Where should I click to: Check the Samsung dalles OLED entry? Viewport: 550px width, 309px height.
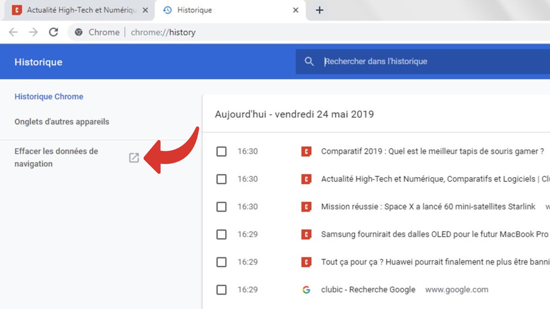pos(221,234)
